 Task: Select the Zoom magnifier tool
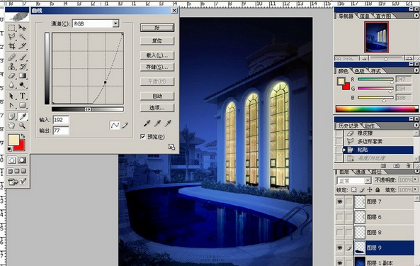click(x=22, y=126)
